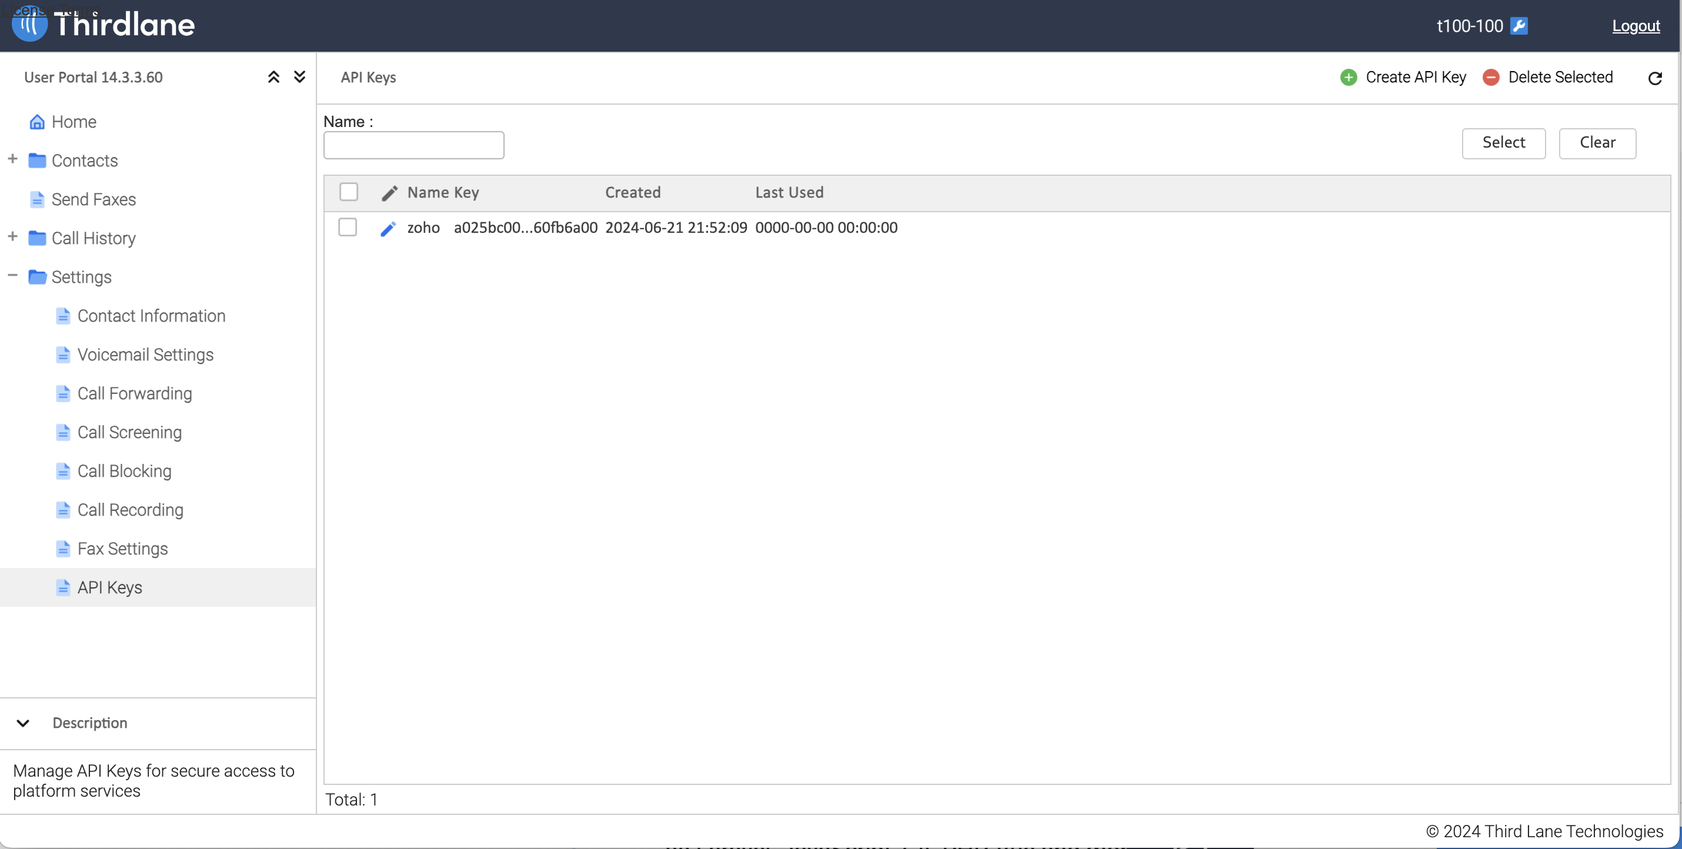Viewport: 1682px width, 849px height.
Task: Collapse the Settings folder
Action: coord(12,275)
